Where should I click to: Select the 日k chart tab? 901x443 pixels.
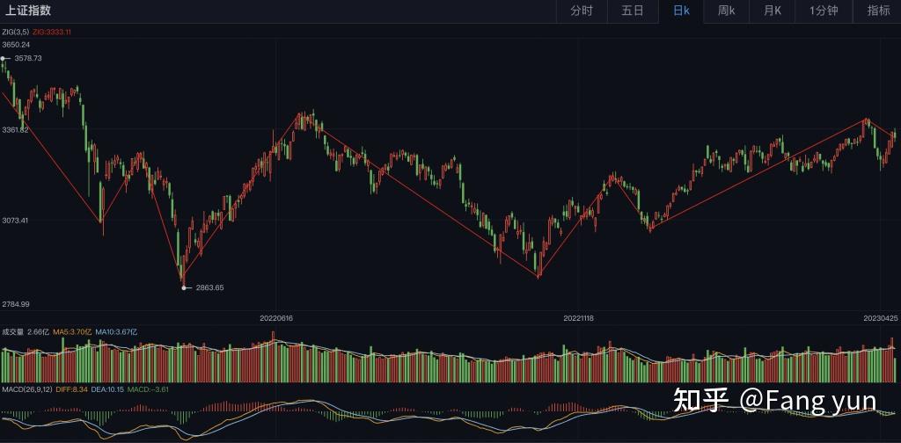point(681,11)
